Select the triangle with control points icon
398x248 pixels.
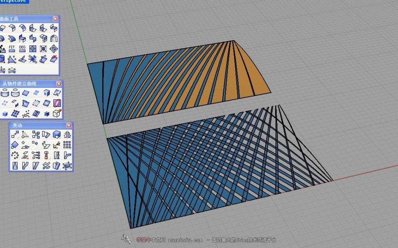click(x=12, y=59)
